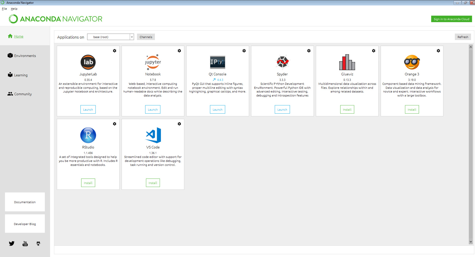Click the Glueviz bar chart icon
Screen dimensions: 475x257
347,62
